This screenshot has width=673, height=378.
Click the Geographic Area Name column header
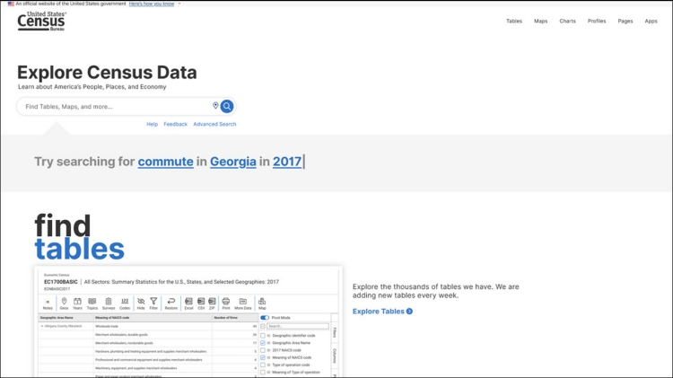(x=66, y=318)
